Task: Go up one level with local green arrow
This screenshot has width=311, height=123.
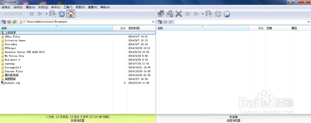Action: tap(14, 22)
